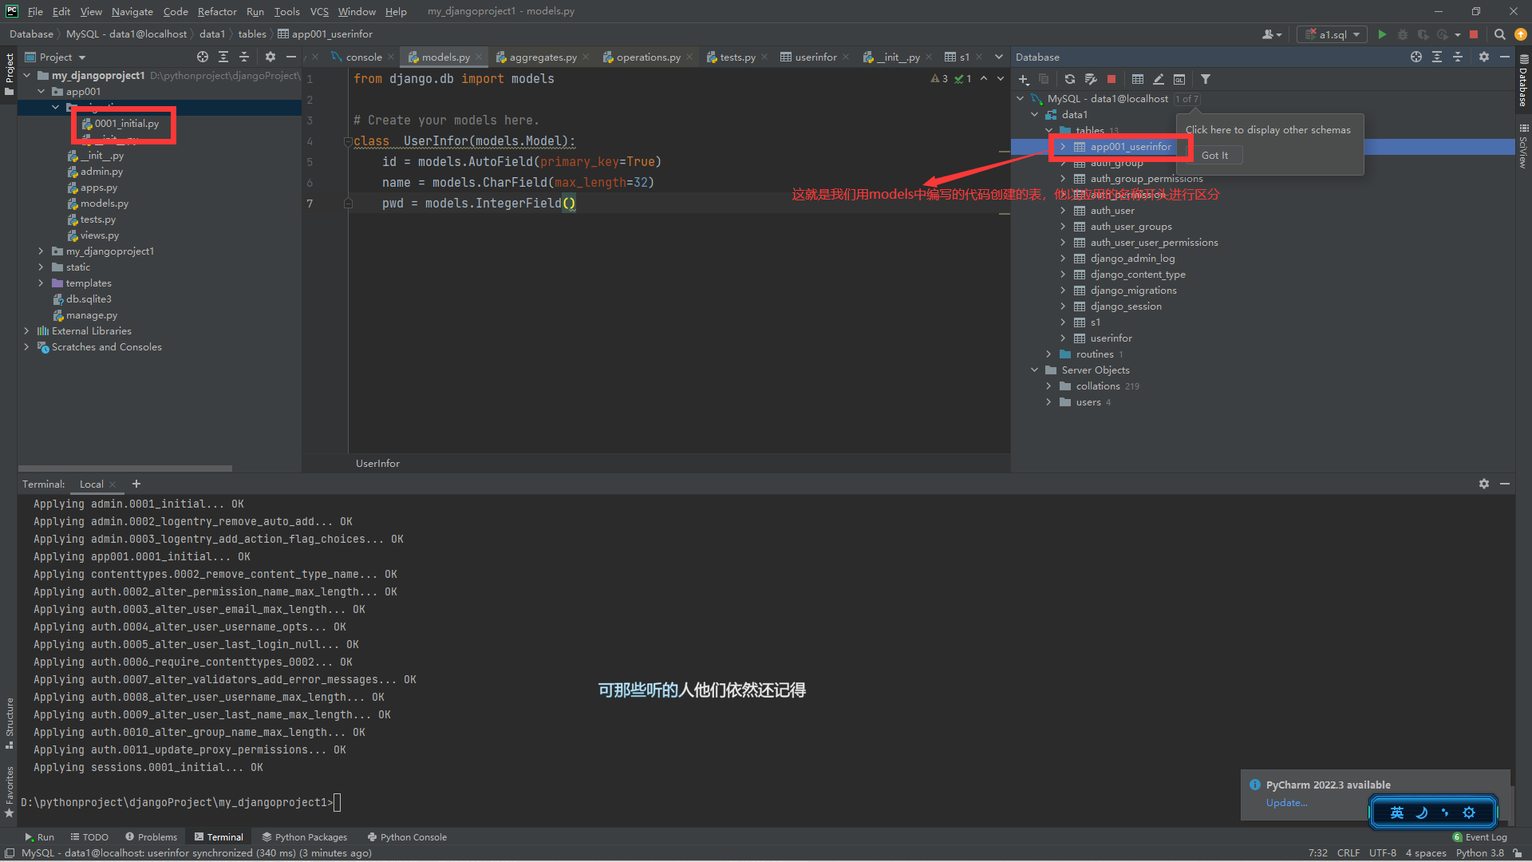Switch to the aggregates.py editor tab

pyautogui.click(x=543, y=57)
